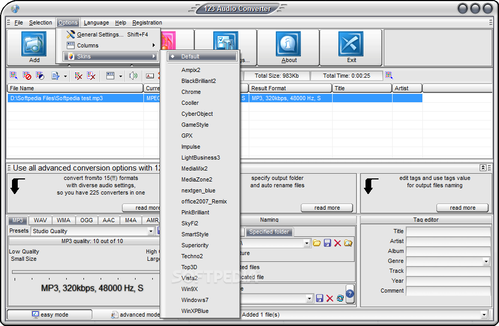Click the Title field in Tag editor

(448, 232)
